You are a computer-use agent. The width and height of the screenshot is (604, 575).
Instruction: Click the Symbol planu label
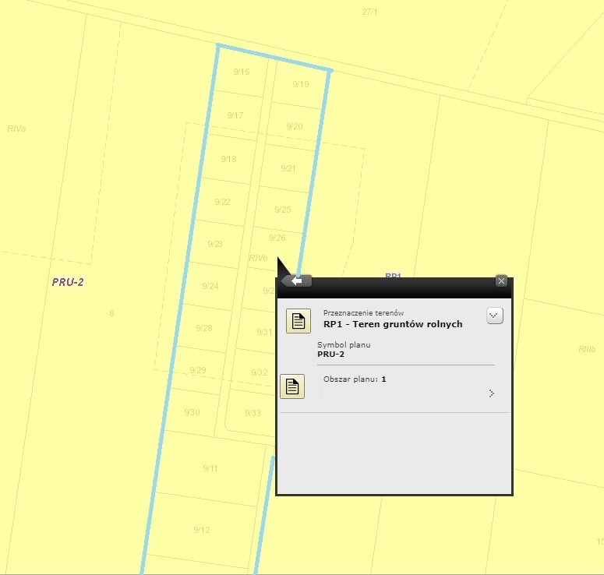[344, 344]
